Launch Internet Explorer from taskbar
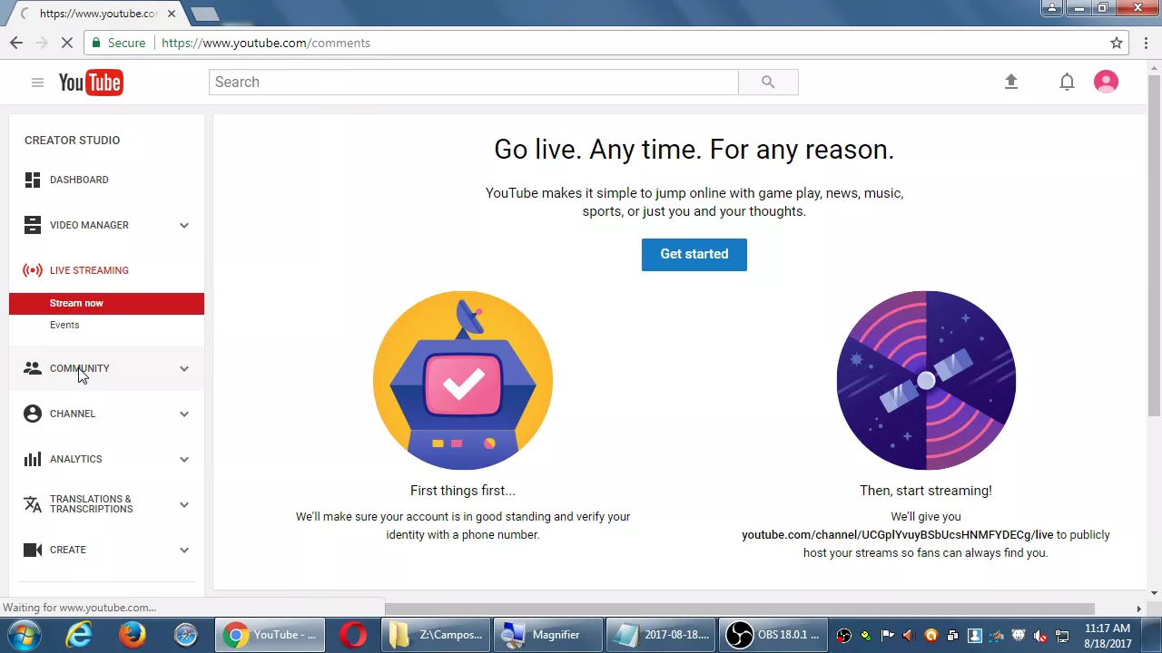Image resolution: width=1162 pixels, height=653 pixels. (80, 635)
